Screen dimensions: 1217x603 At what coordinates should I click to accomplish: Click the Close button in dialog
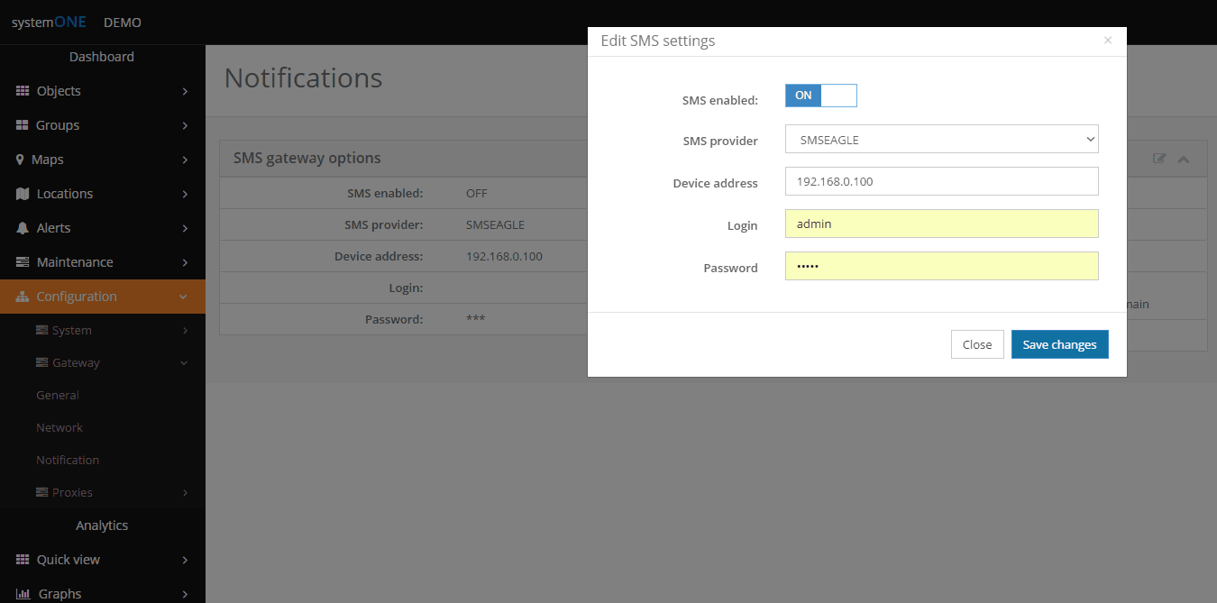tap(976, 344)
